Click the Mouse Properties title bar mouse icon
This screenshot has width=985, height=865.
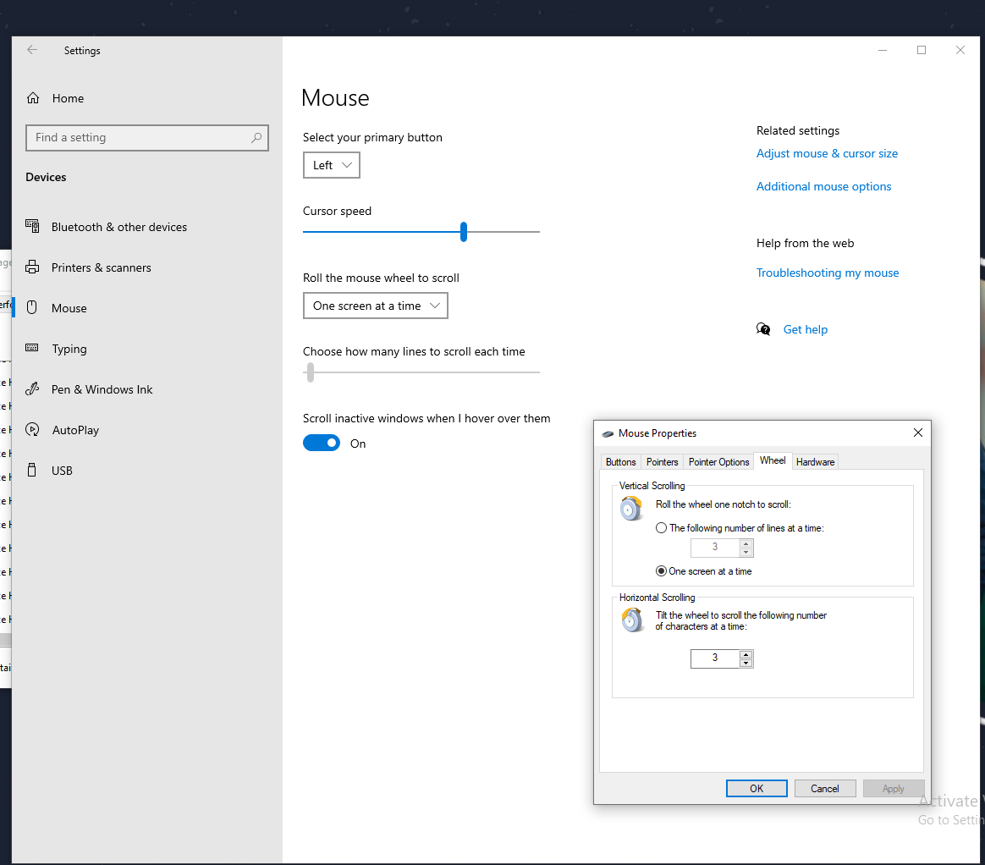point(608,433)
